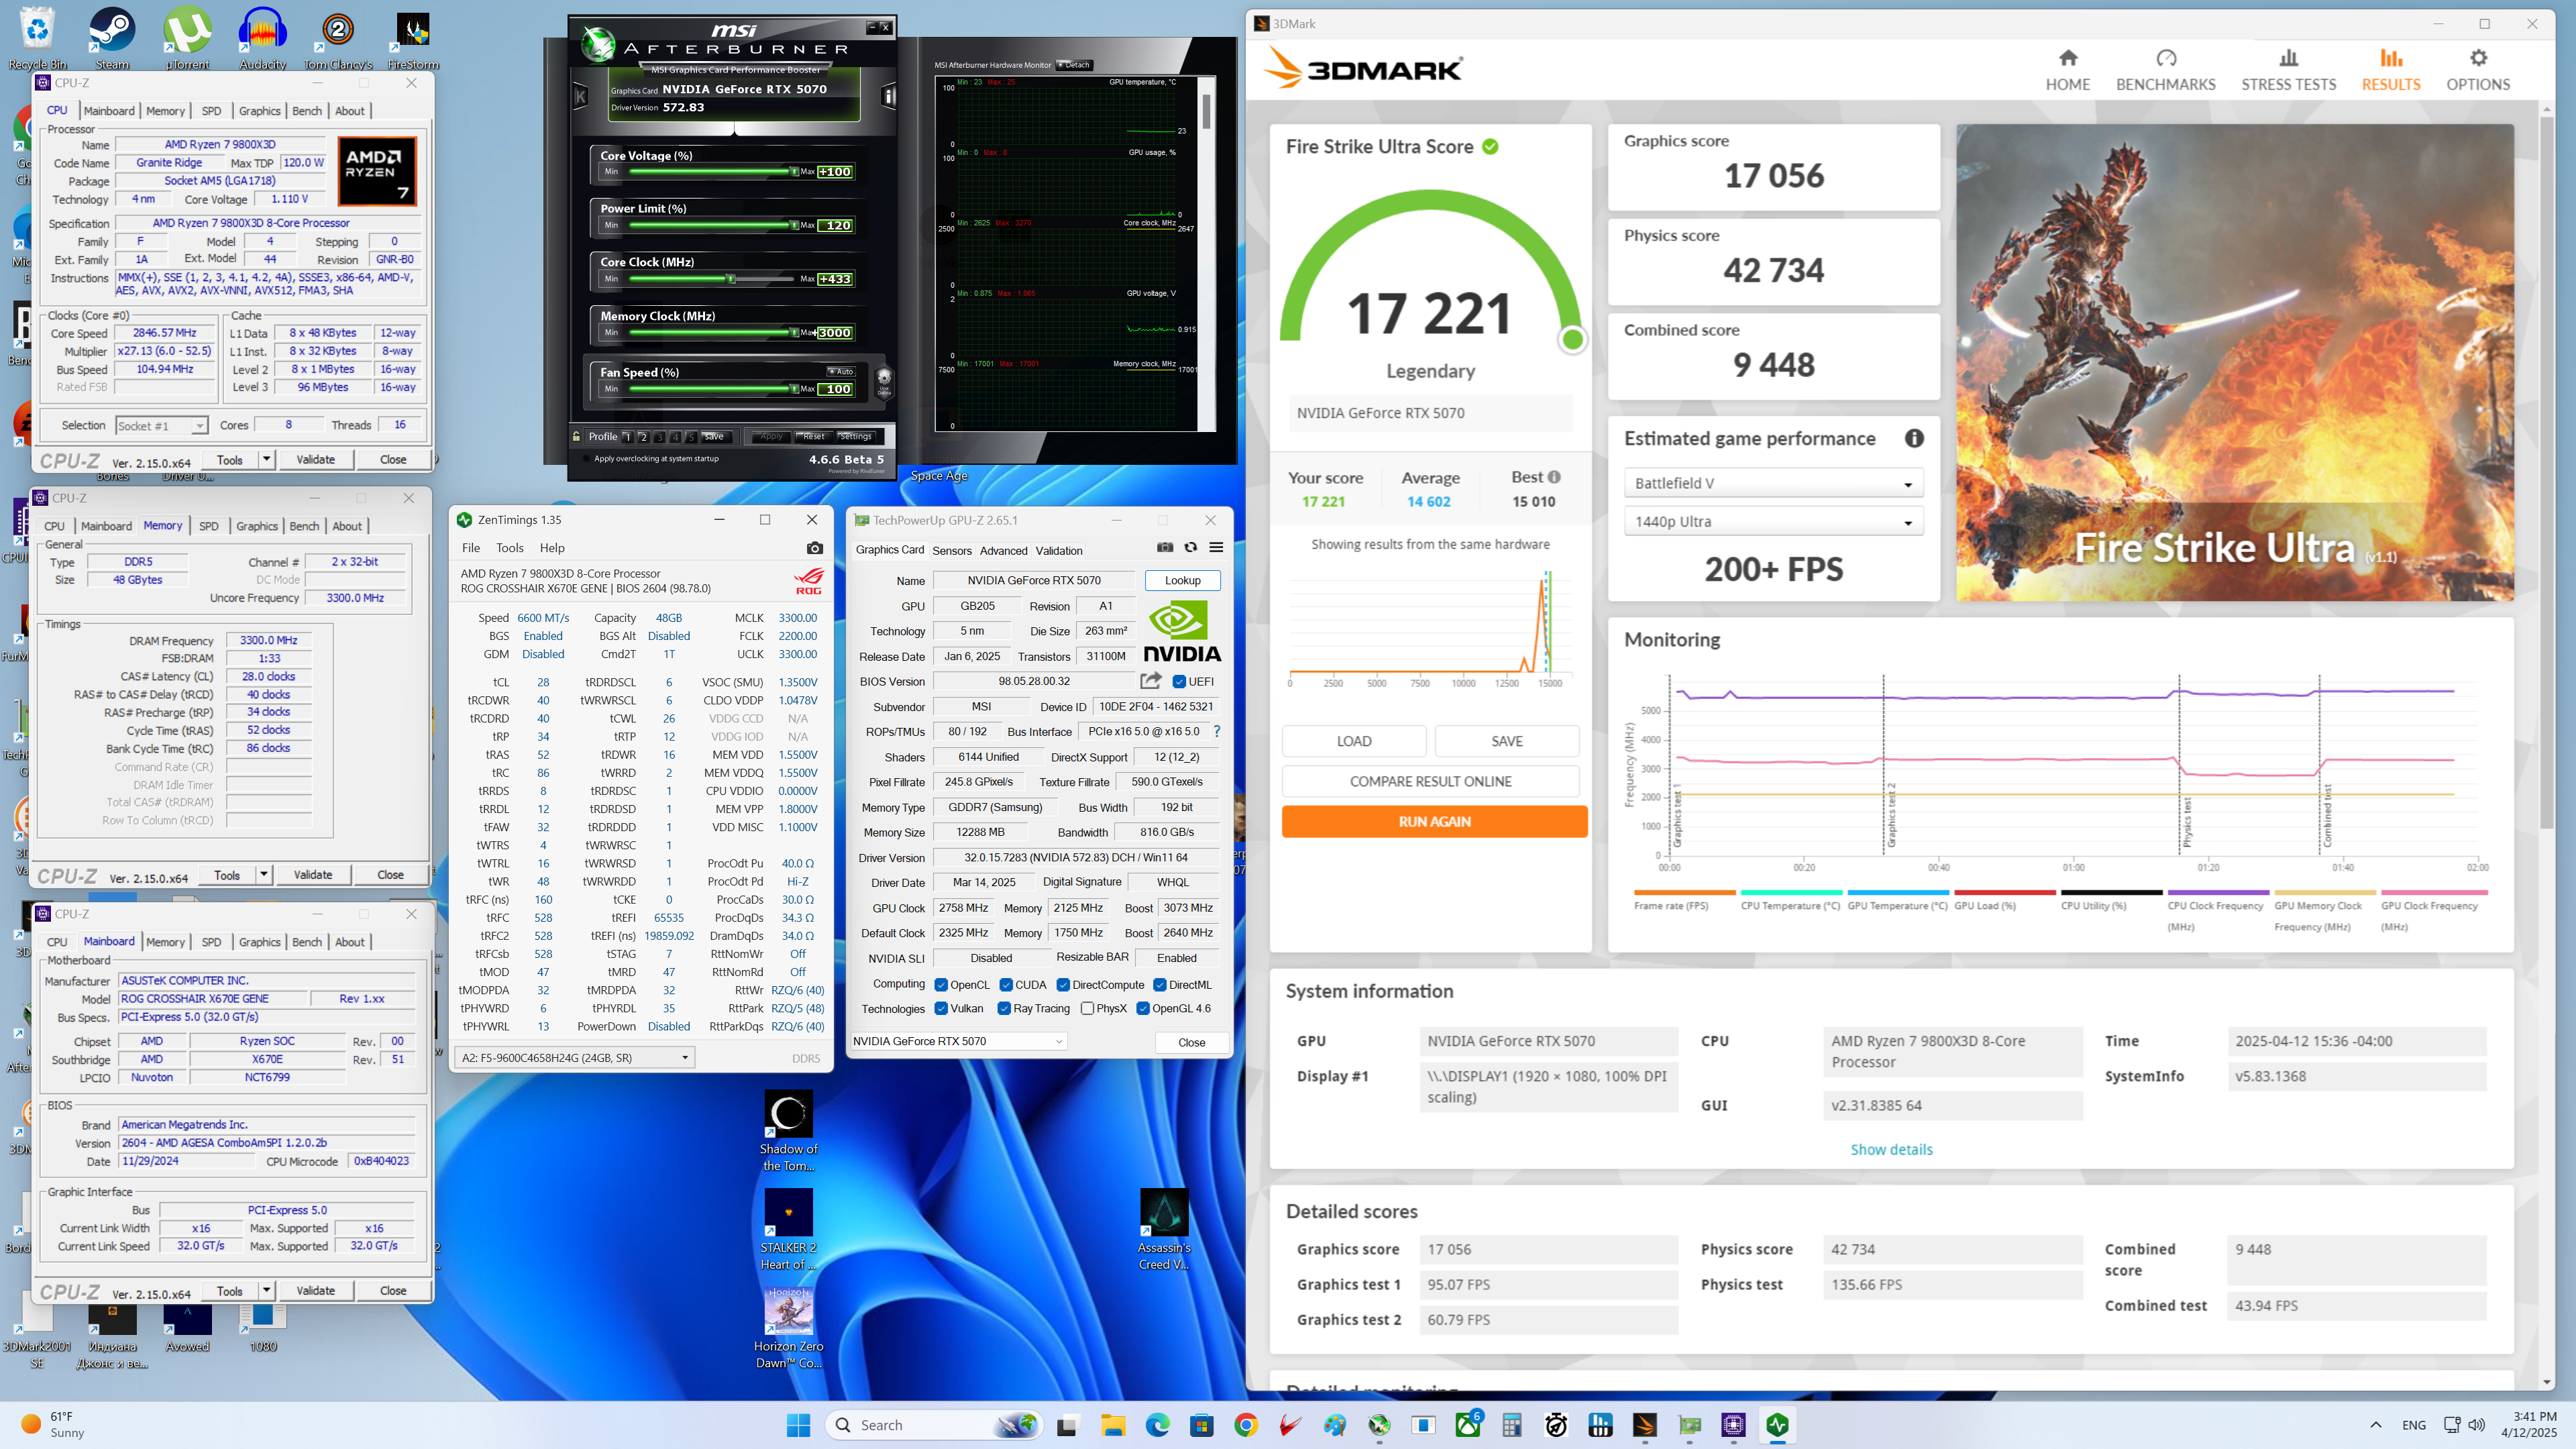
Task: Open Horizon Zero Dawn desktop shortcut
Action: pyautogui.click(x=788, y=1327)
